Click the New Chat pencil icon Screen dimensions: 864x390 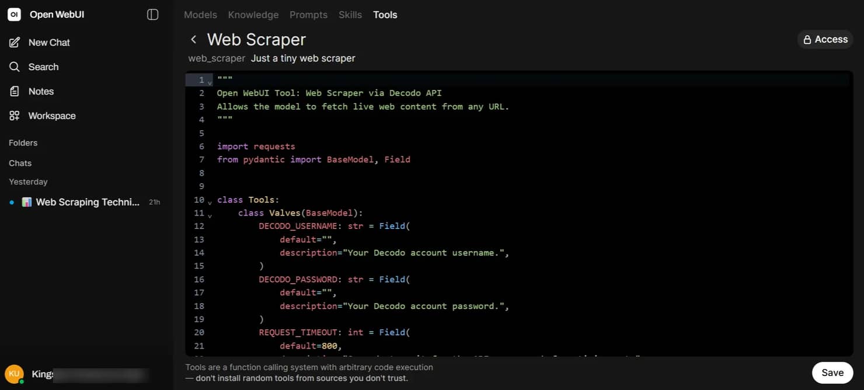[15, 42]
